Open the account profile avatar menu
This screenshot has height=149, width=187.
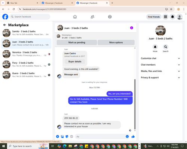tap(180, 17)
